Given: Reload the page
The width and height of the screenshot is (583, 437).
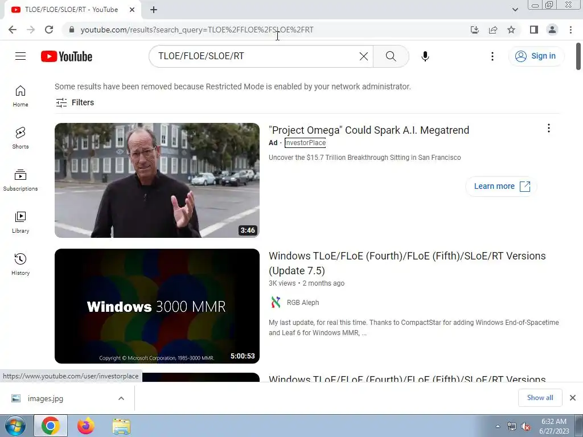Looking at the screenshot, I should click(x=49, y=30).
